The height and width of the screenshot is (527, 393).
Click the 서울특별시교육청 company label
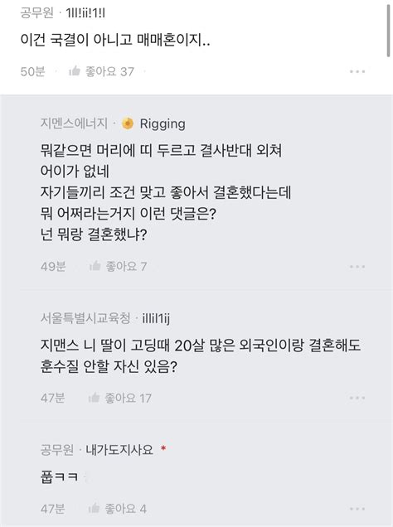point(85,318)
